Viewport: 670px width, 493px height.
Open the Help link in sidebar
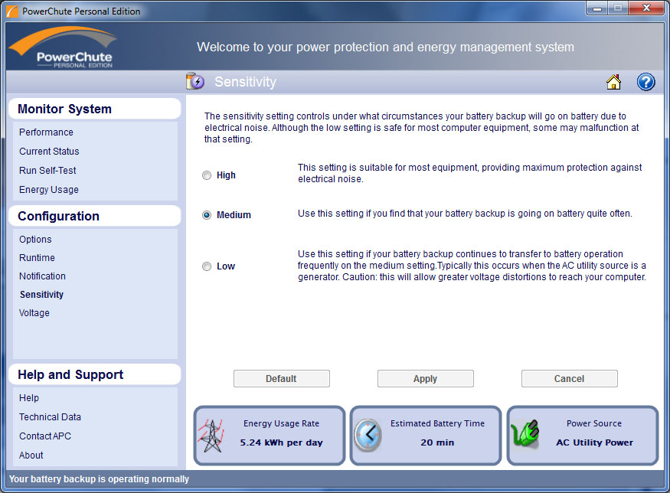point(29,398)
